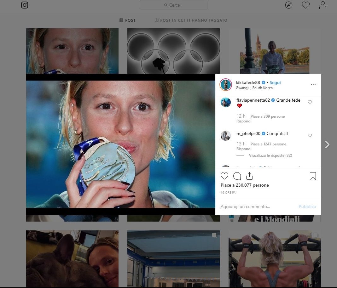Open the Explore compass icon
The width and height of the screenshot is (337, 288).
point(289,5)
